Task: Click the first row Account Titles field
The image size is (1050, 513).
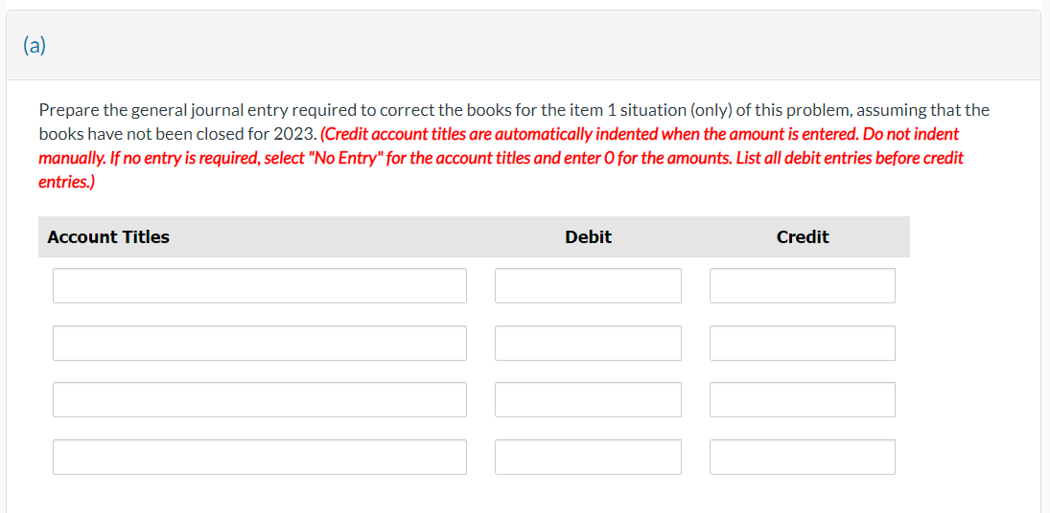Action: [259, 285]
